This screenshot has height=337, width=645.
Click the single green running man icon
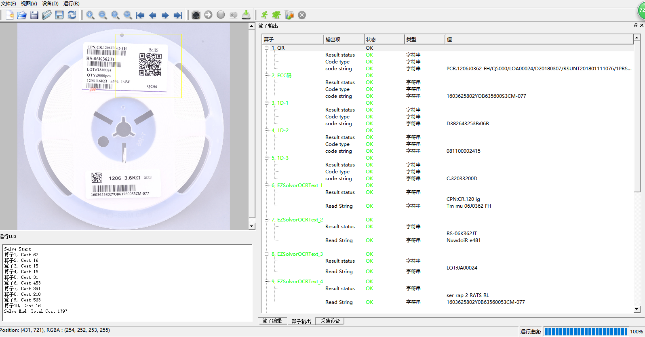(264, 15)
